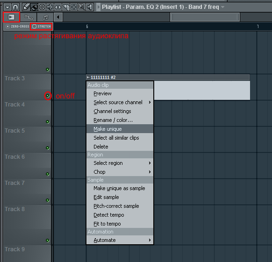Choose Edit sample from the menu

pyautogui.click(x=120, y=197)
